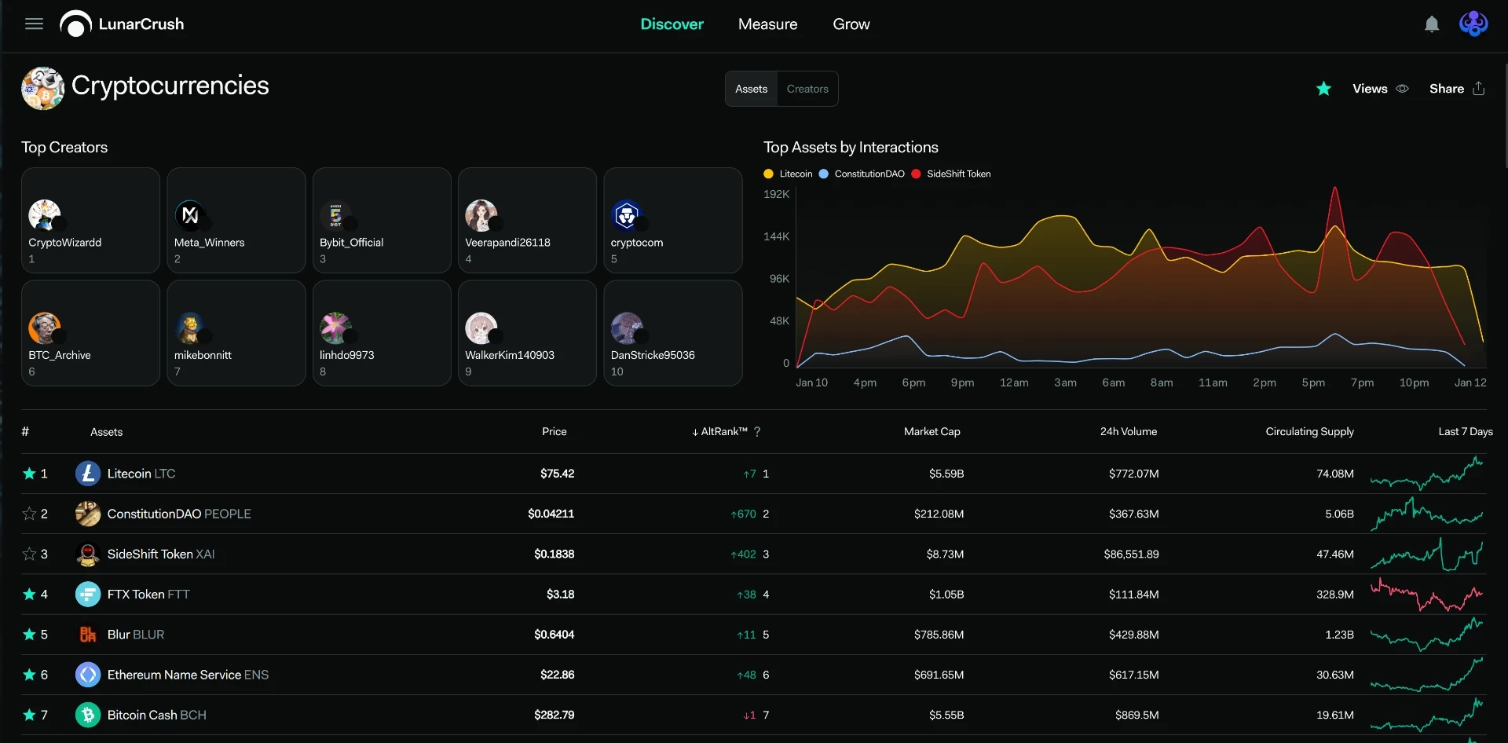Open the CryptoWizardd creator card
This screenshot has height=743, width=1508.
tap(90, 220)
